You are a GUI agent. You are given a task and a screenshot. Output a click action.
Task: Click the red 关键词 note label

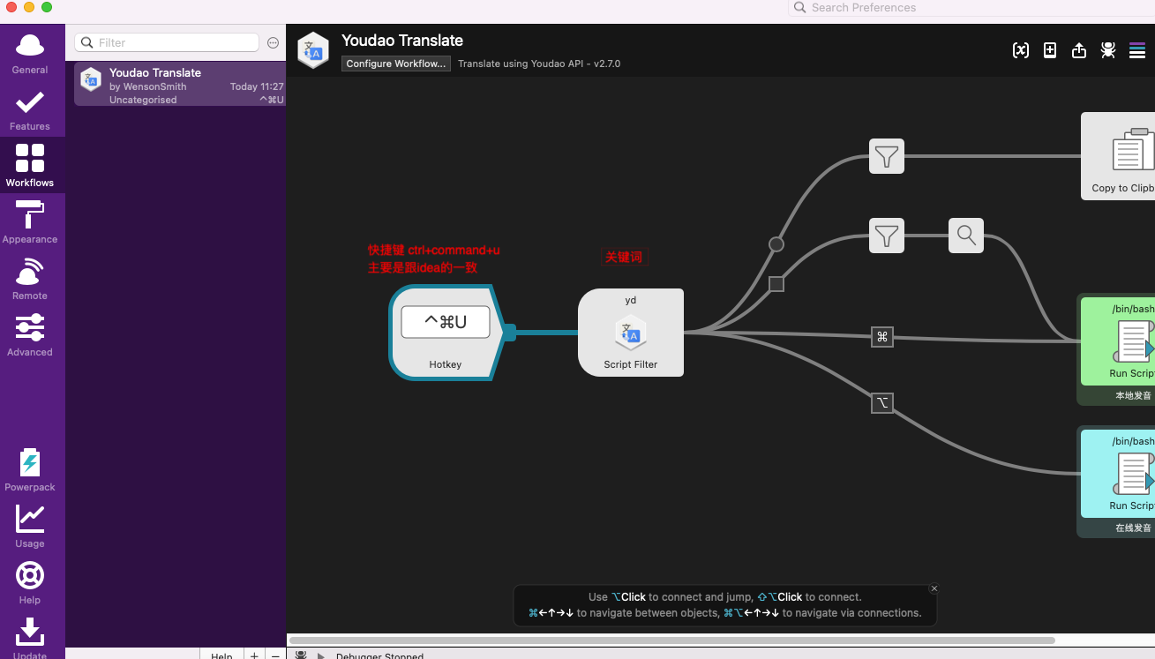point(624,257)
